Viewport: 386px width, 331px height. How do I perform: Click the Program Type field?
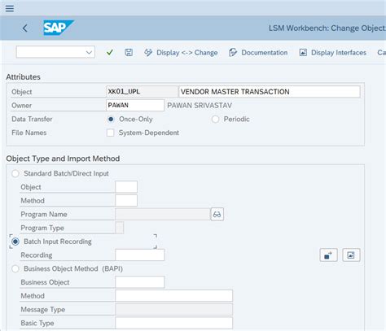120,228
